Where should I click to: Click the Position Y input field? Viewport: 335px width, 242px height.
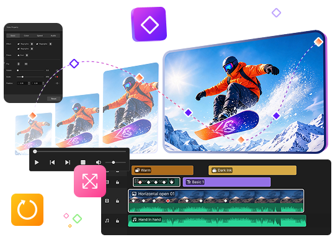point(37,83)
